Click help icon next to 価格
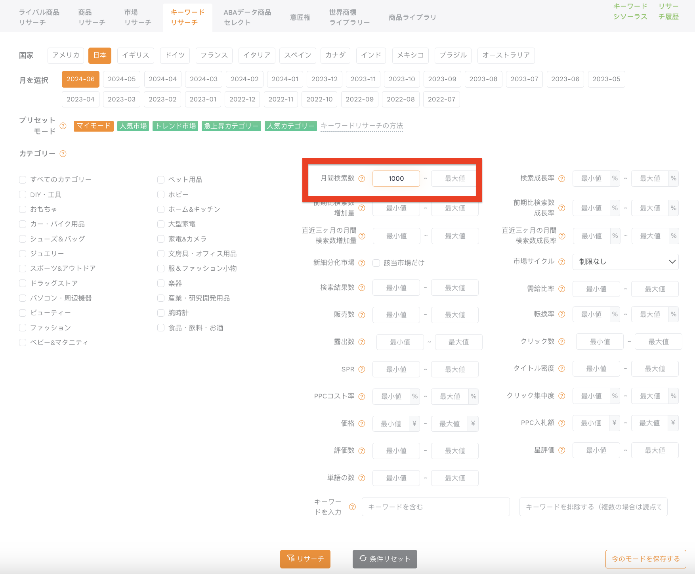The width and height of the screenshot is (695, 574). [362, 424]
